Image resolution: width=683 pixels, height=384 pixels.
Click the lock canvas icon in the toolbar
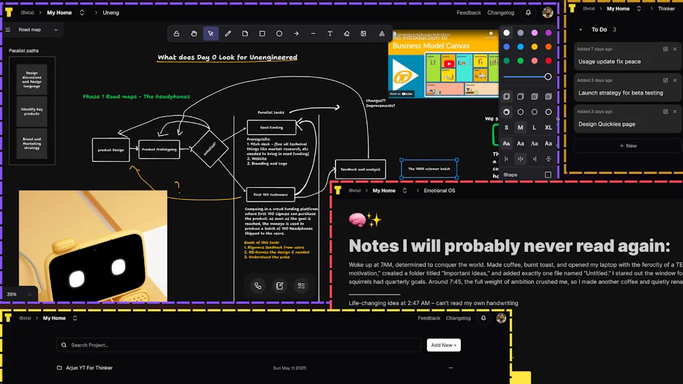click(176, 33)
